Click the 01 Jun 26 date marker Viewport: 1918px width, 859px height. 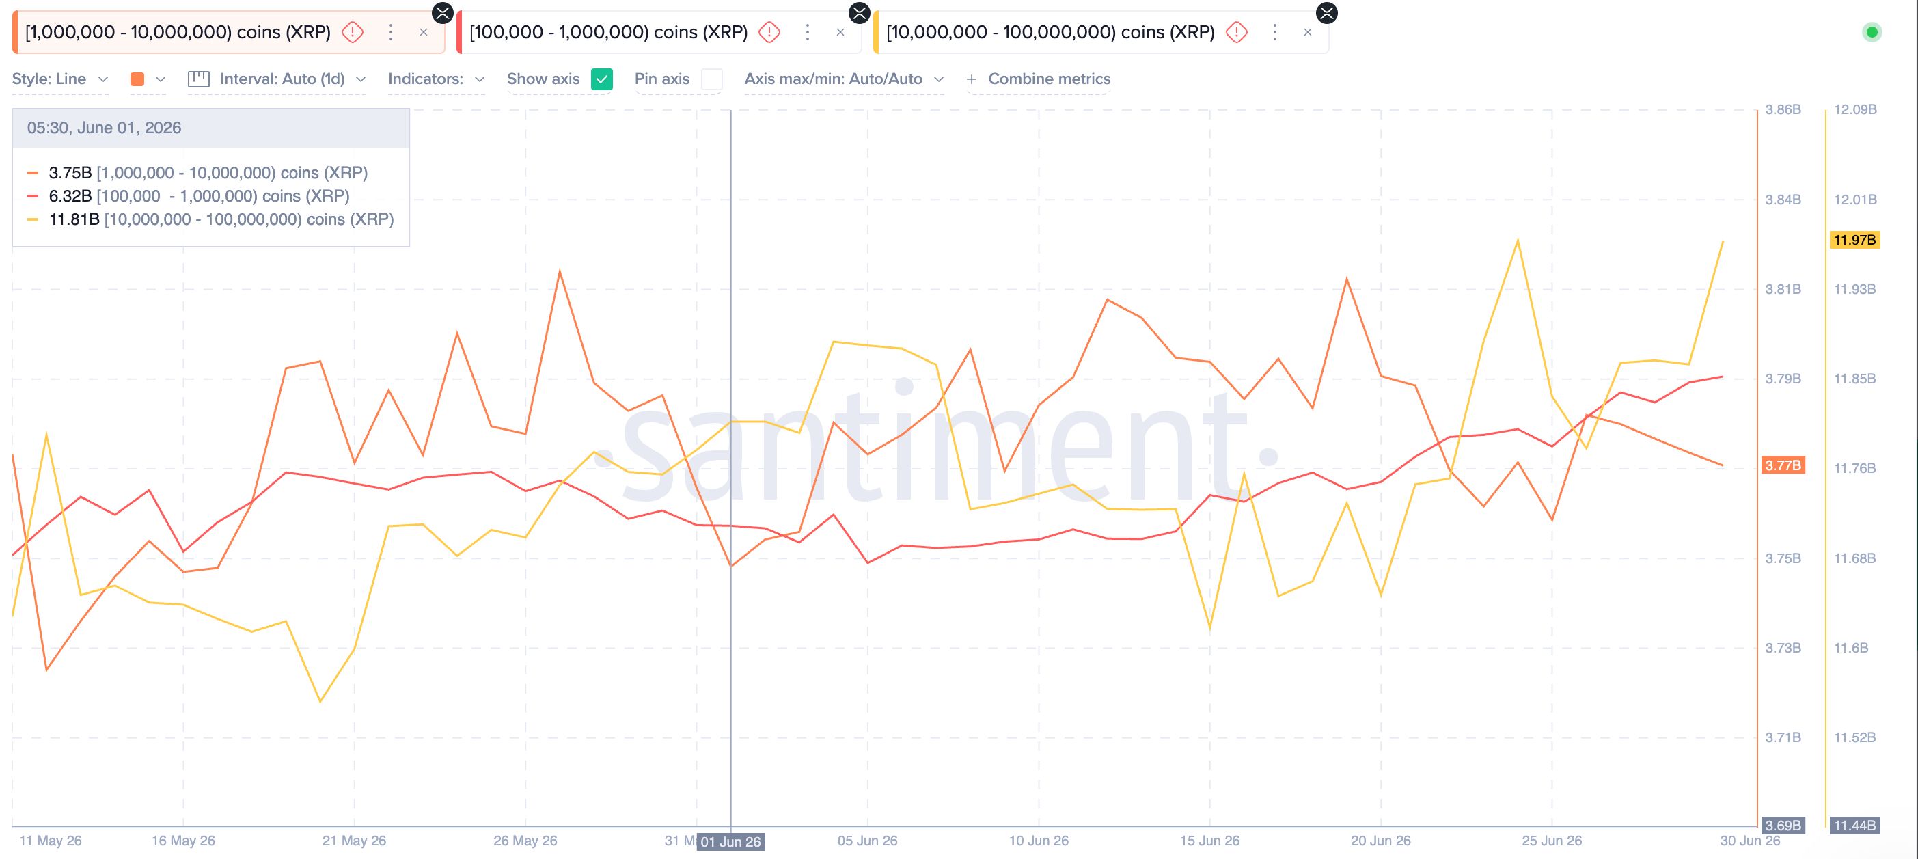pyautogui.click(x=730, y=842)
